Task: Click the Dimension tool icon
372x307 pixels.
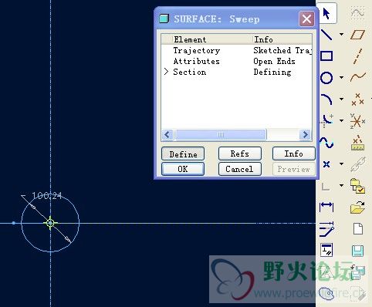Action: (x=326, y=207)
